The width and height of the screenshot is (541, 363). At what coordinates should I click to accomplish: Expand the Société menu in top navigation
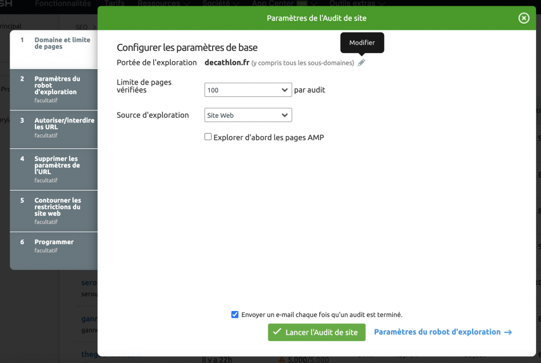(x=221, y=3)
